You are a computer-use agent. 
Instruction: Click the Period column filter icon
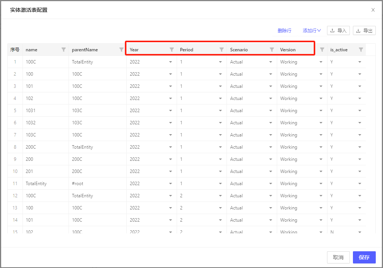coord(222,49)
